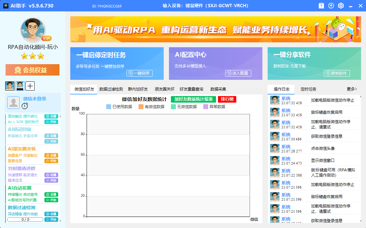Toggle 无微信数据 legend swatch
This screenshot has height=228, width=366.
(x=173, y=107)
